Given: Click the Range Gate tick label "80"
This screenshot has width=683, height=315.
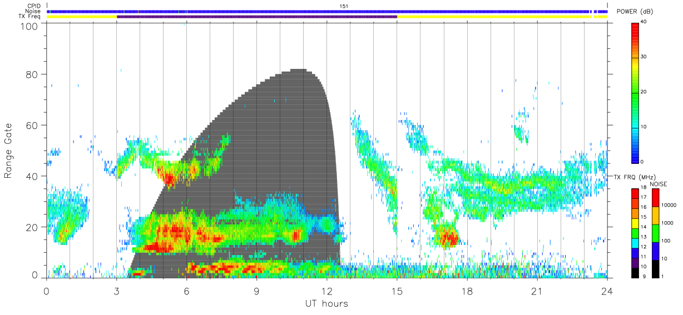Looking at the screenshot, I should tap(32, 74).
